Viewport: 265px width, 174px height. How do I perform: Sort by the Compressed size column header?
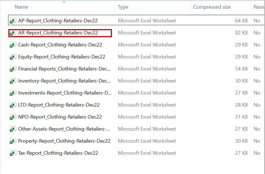coord(212,7)
